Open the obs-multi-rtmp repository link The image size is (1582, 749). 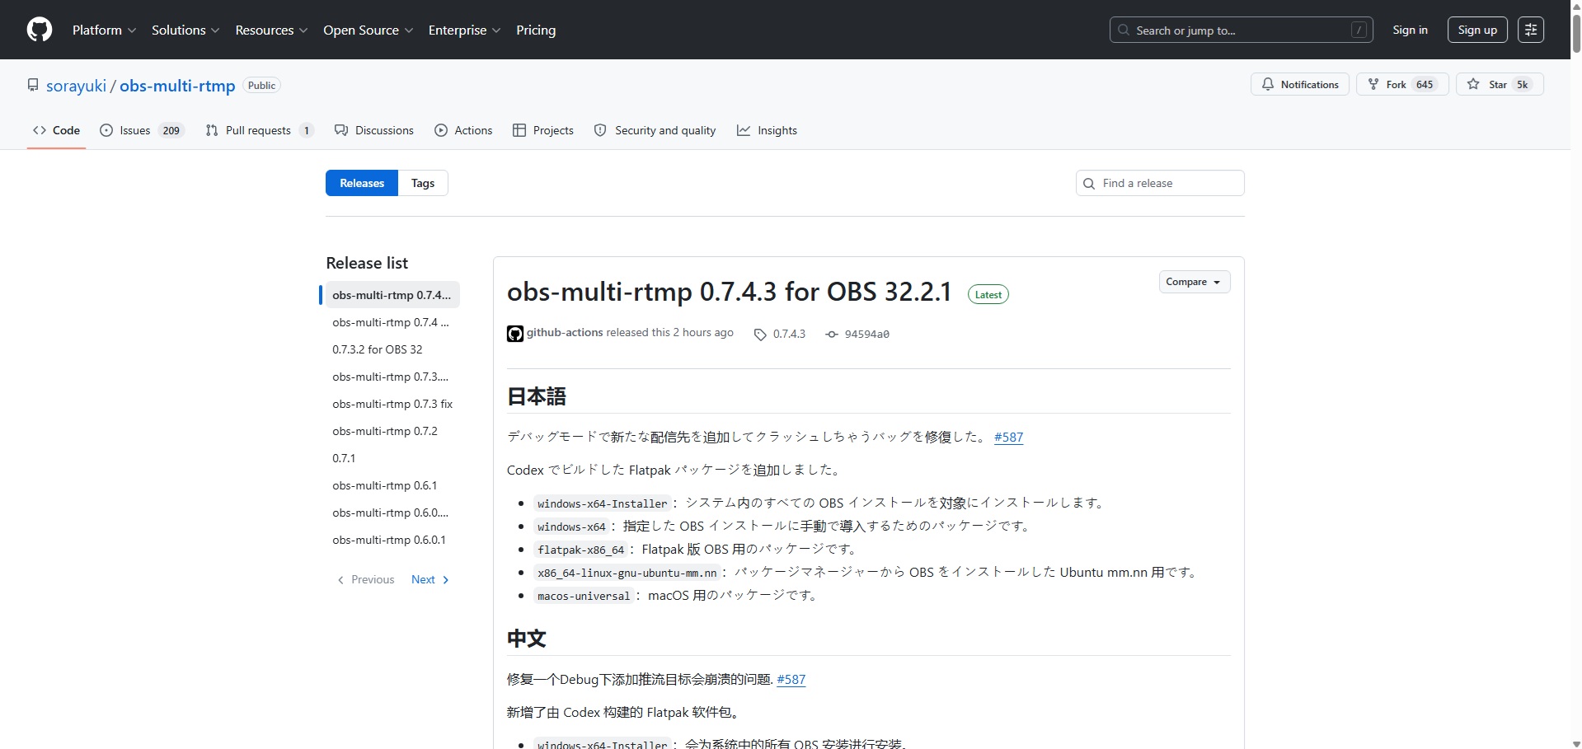pos(177,86)
